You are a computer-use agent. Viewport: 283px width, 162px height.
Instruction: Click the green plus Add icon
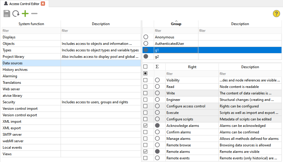click(25, 14)
